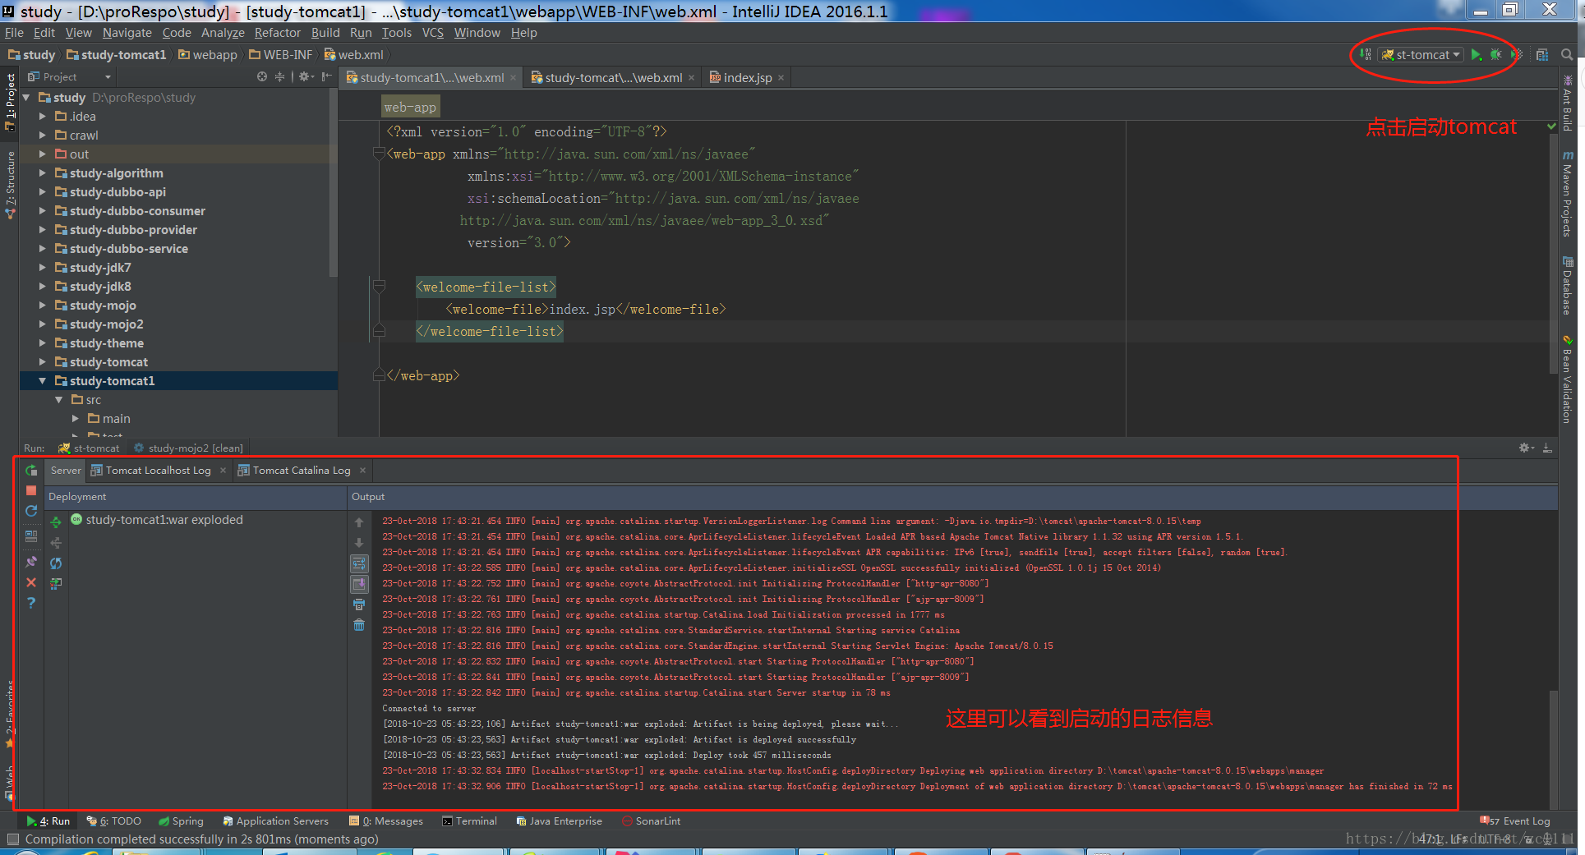Open the Maven Projects side panel
The width and height of the screenshot is (1585, 855).
click(1568, 194)
